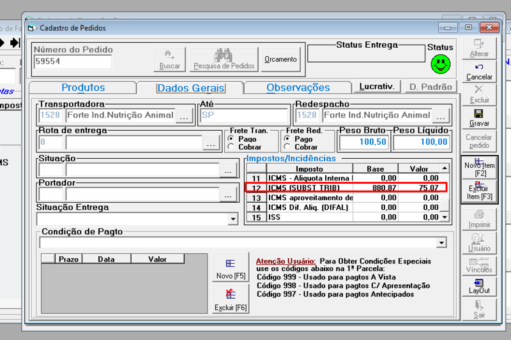Click the Excluir X button
This screenshot has width=511, height=340.
[479, 94]
